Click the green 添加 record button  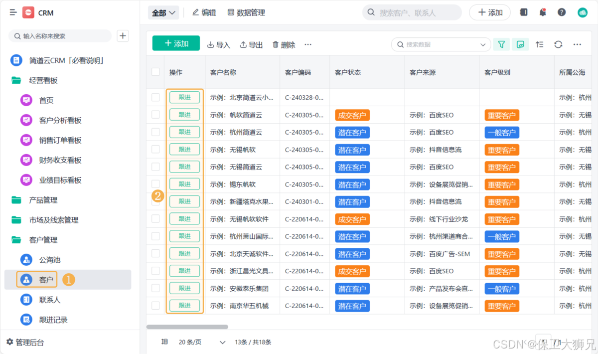click(176, 43)
